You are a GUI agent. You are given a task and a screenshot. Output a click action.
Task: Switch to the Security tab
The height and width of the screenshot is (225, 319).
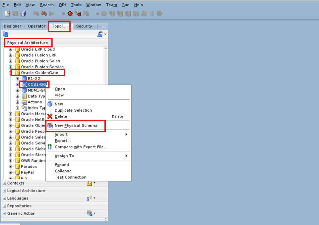tap(84, 26)
